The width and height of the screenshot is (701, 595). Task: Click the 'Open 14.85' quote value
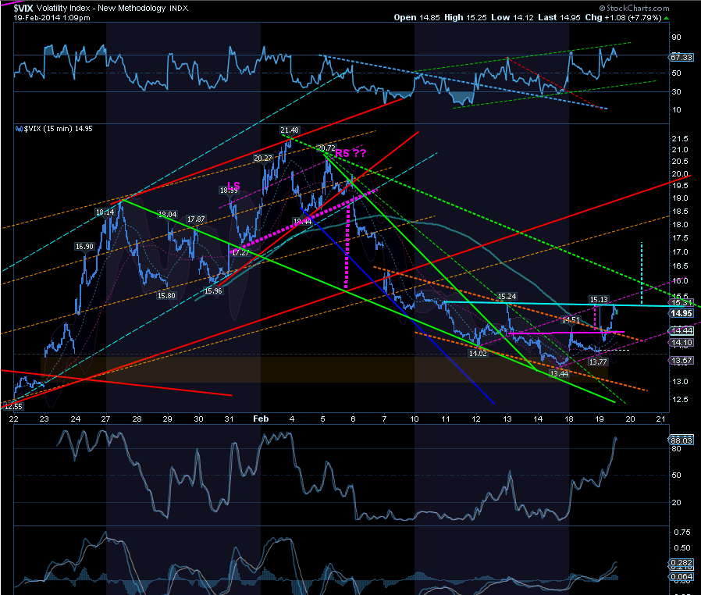click(417, 17)
